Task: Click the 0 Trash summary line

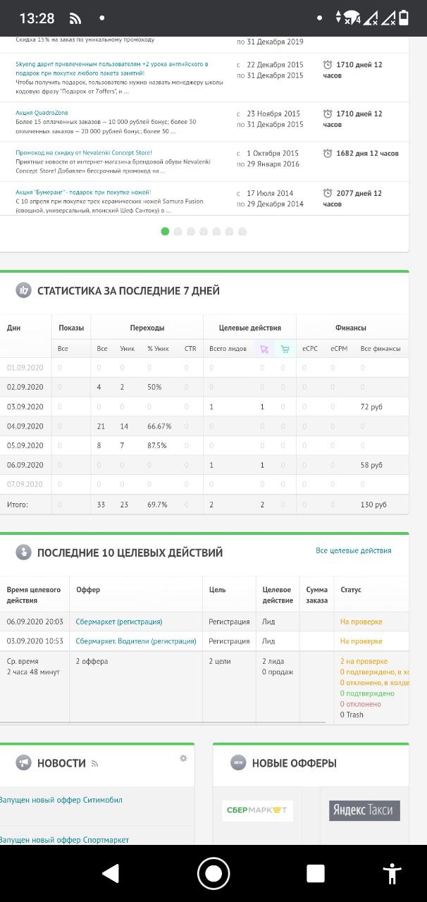Action: point(352,715)
